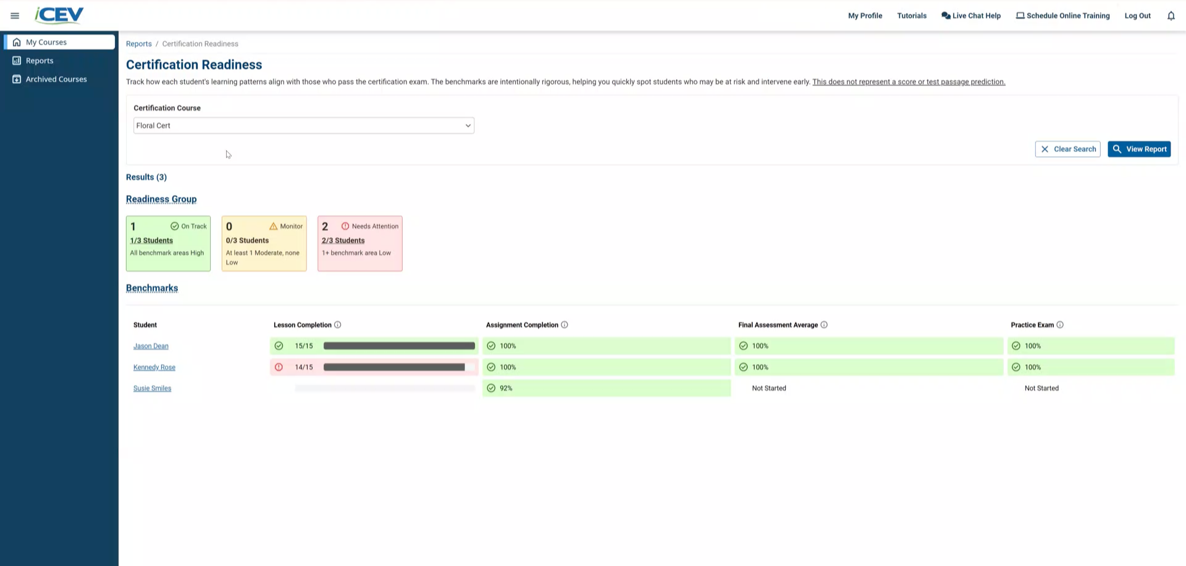Click the info icon beside Assignment Completion
The width and height of the screenshot is (1186, 566).
(565, 324)
